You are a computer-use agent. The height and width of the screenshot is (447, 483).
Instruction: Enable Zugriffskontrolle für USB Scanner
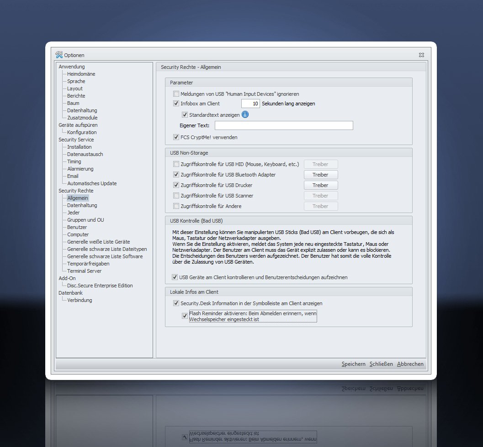pyautogui.click(x=176, y=195)
